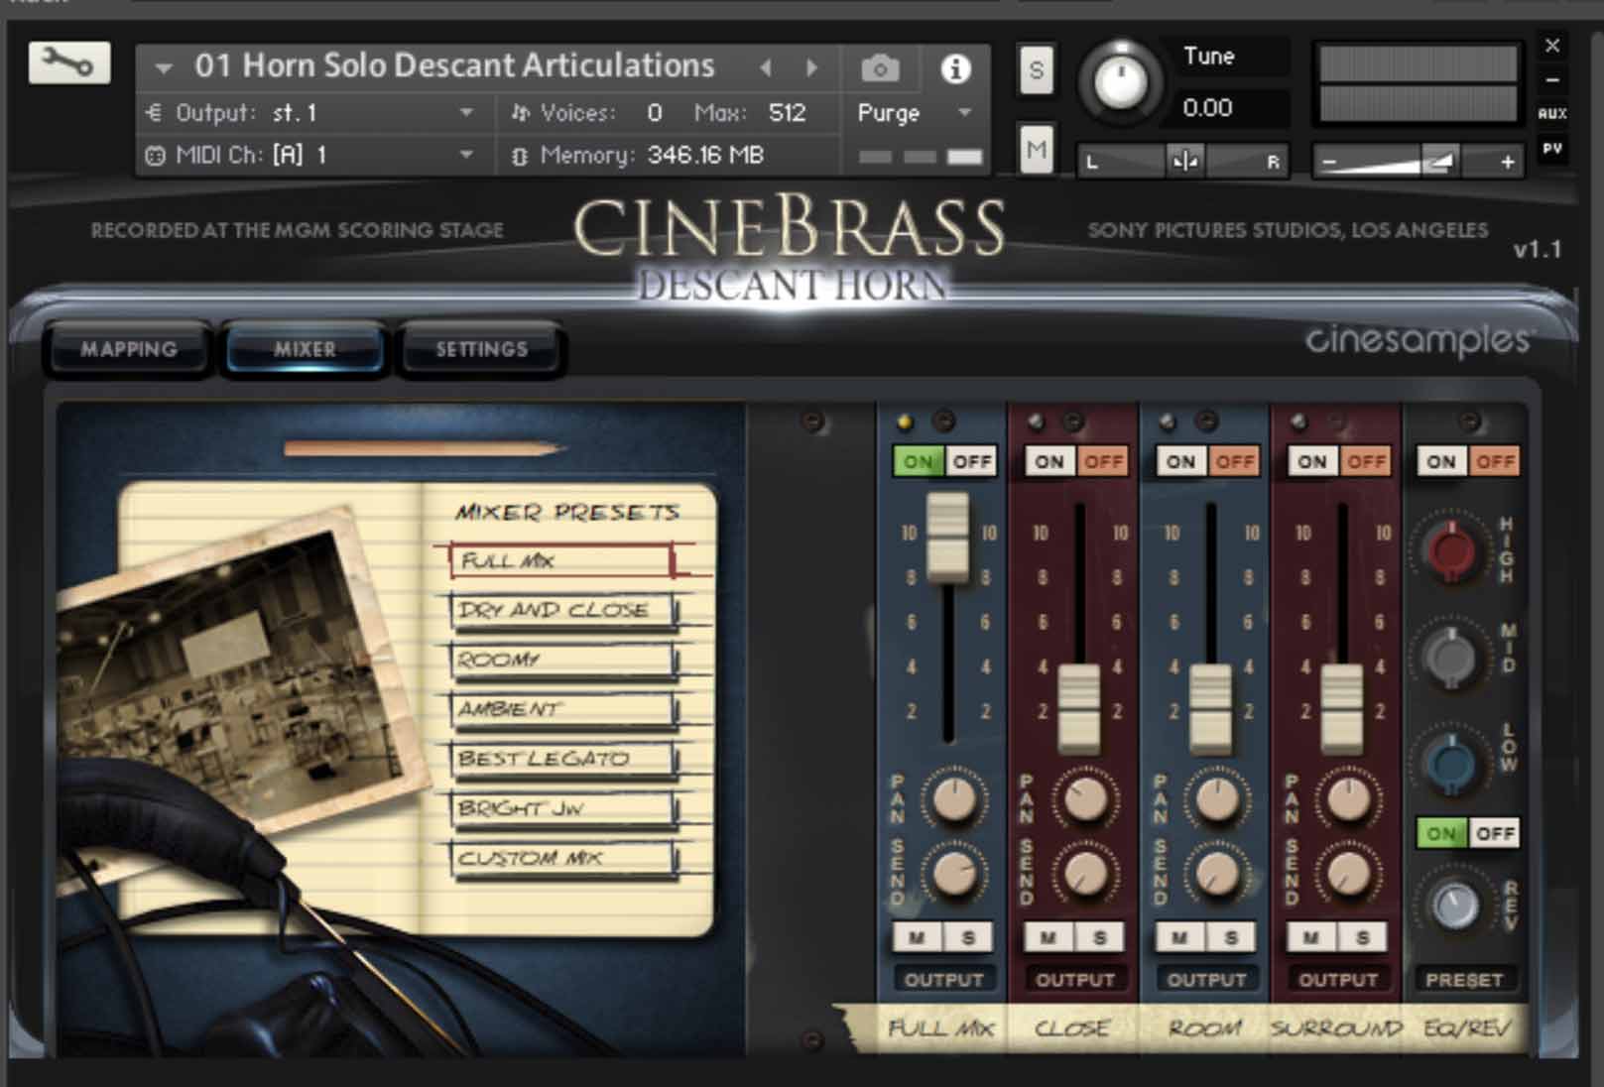Open the instrument edit wrench tool
The height and width of the screenshot is (1087, 1604).
68,63
